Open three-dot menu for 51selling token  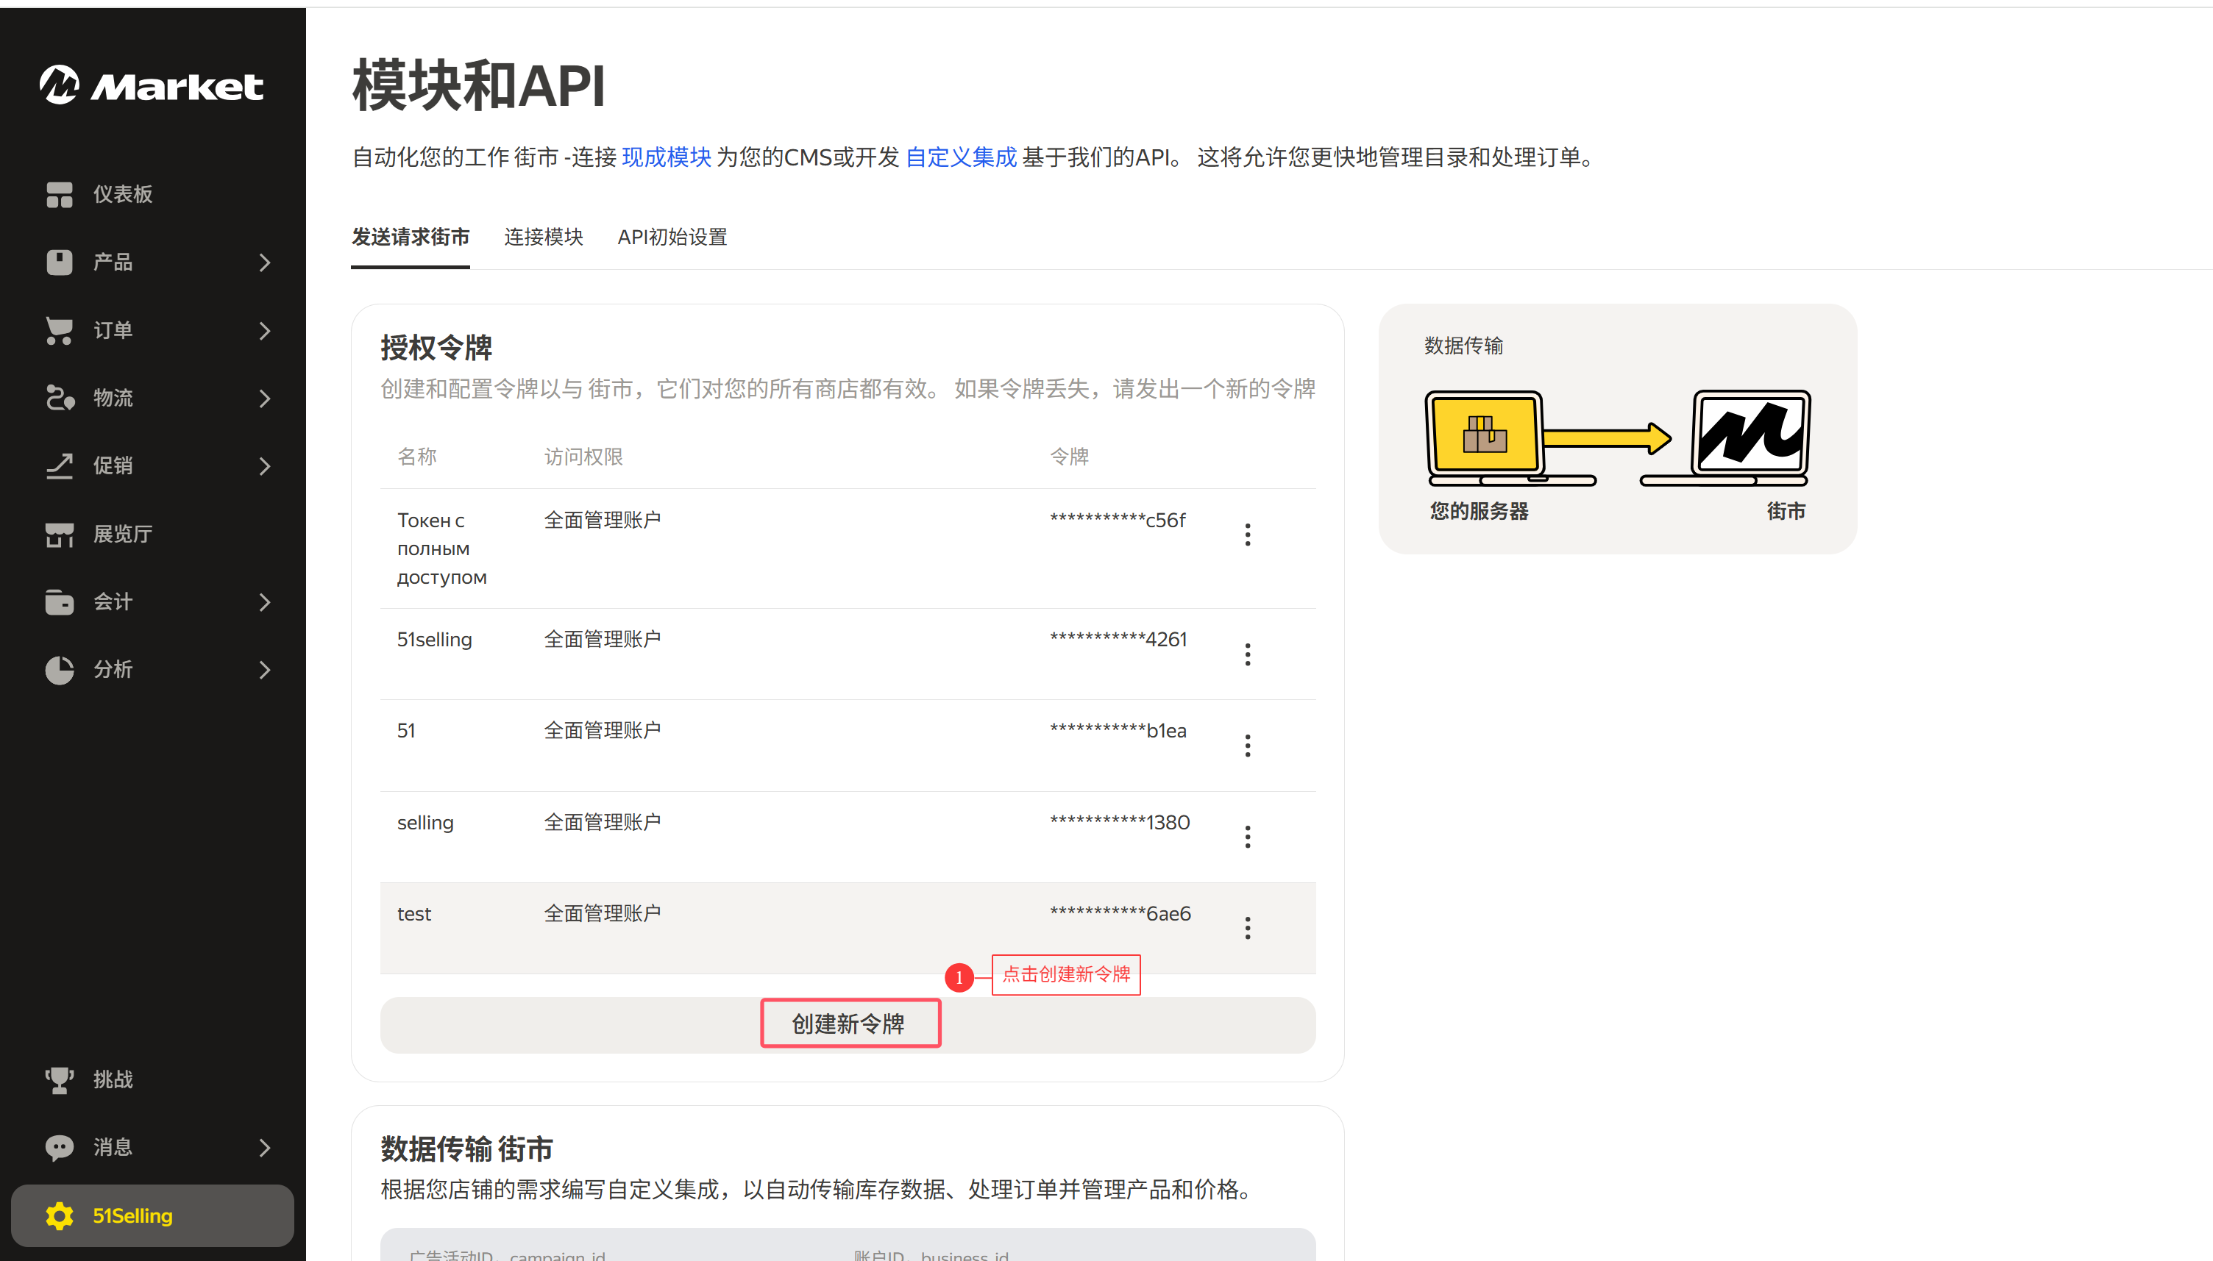1247,654
